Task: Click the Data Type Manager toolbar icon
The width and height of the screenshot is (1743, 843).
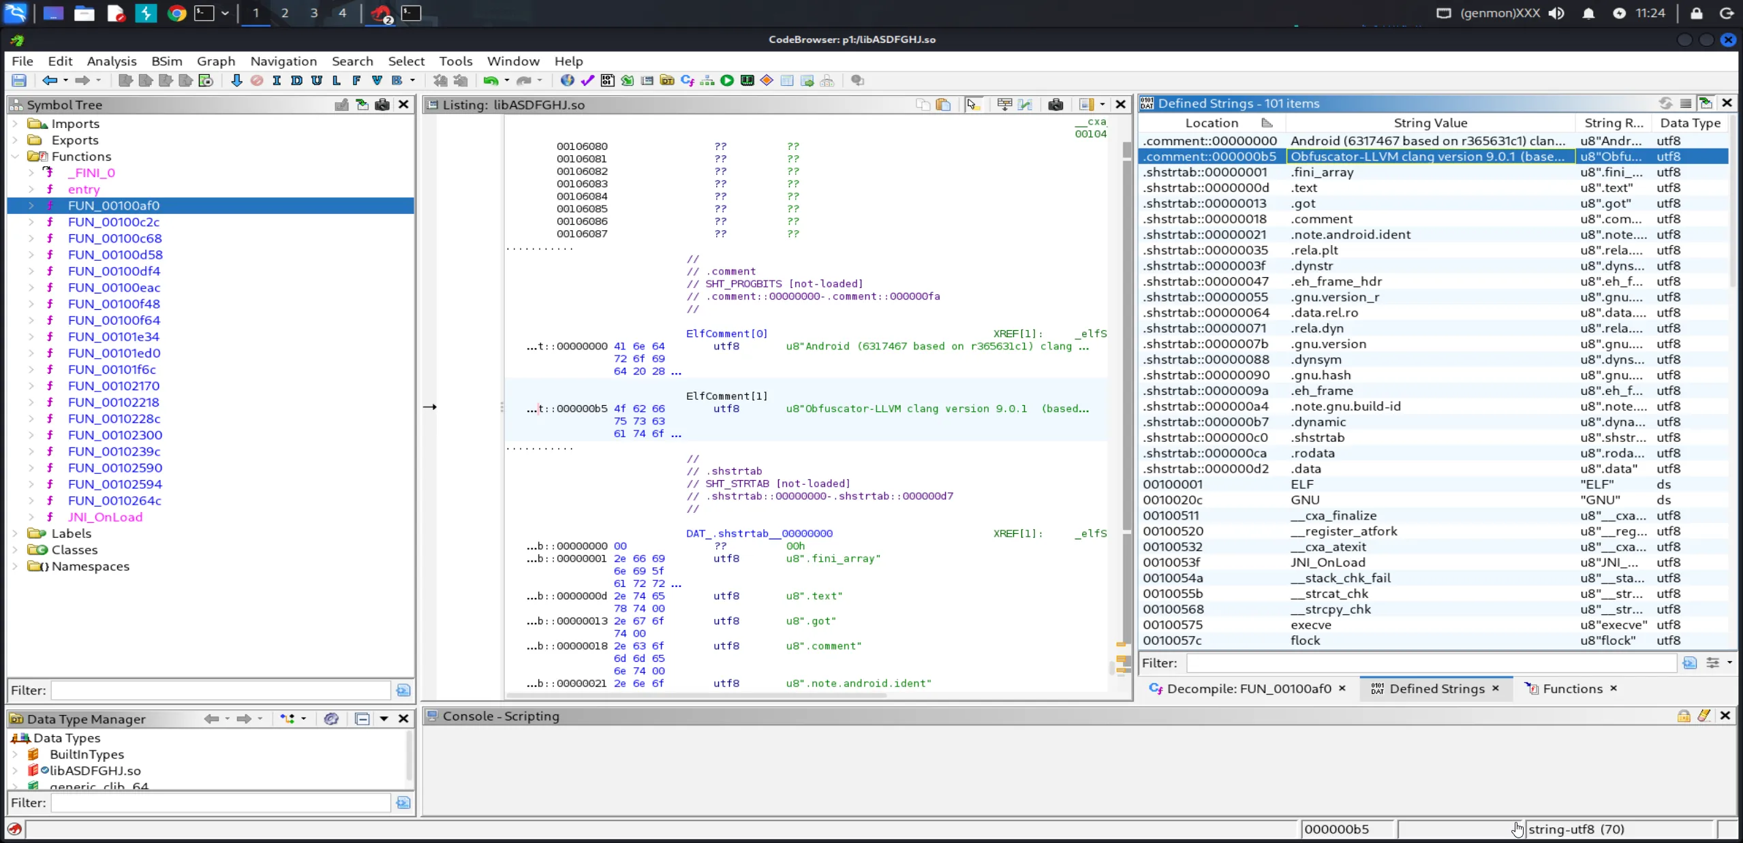Action: (x=667, y=80)
